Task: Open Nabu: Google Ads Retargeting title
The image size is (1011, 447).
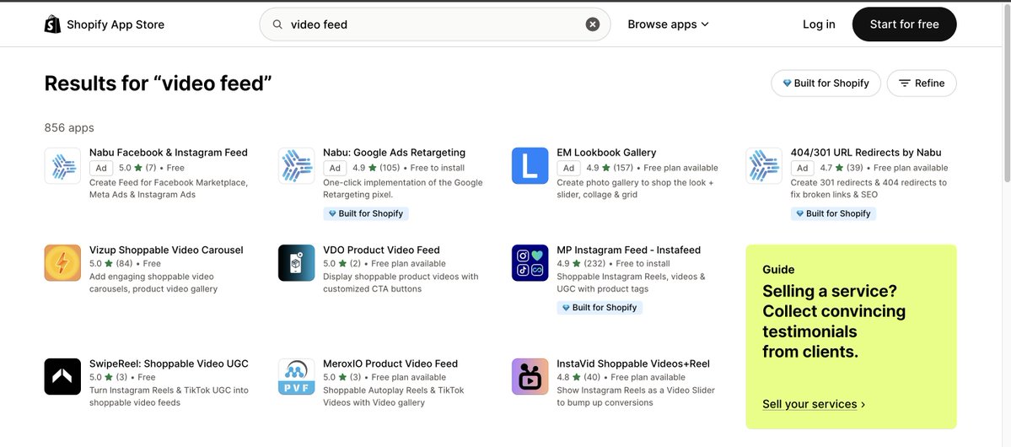Action: tap(394, 153)
